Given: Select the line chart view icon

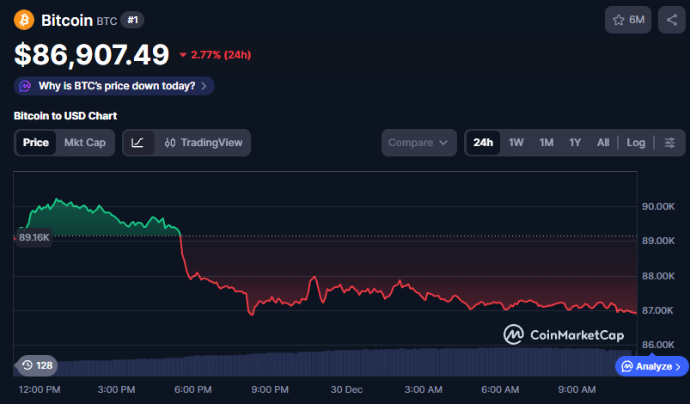Looking at the screenshot, I should tap(137, 143).
